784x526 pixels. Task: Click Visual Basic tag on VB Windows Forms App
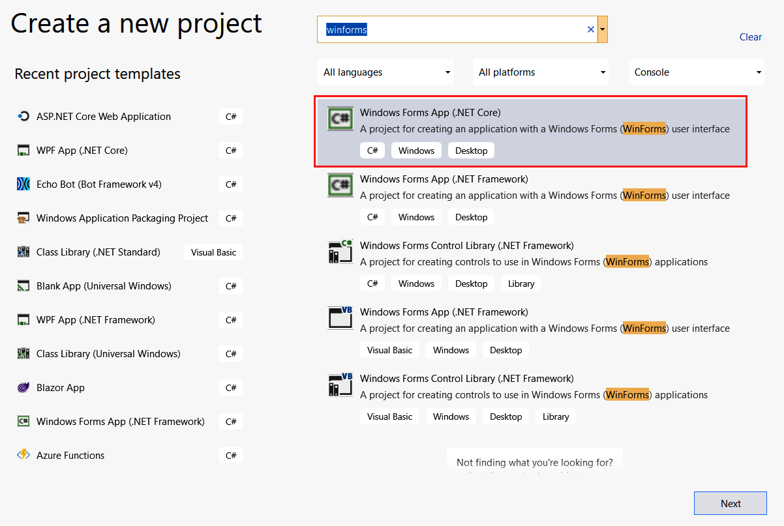tap(389, 350)
